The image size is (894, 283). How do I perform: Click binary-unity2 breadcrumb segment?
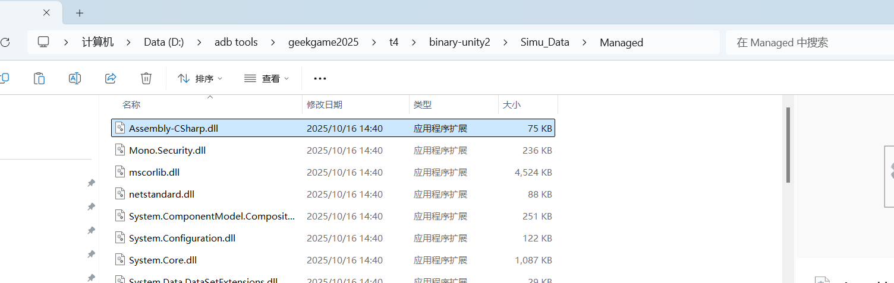click(x=459, y=42)
